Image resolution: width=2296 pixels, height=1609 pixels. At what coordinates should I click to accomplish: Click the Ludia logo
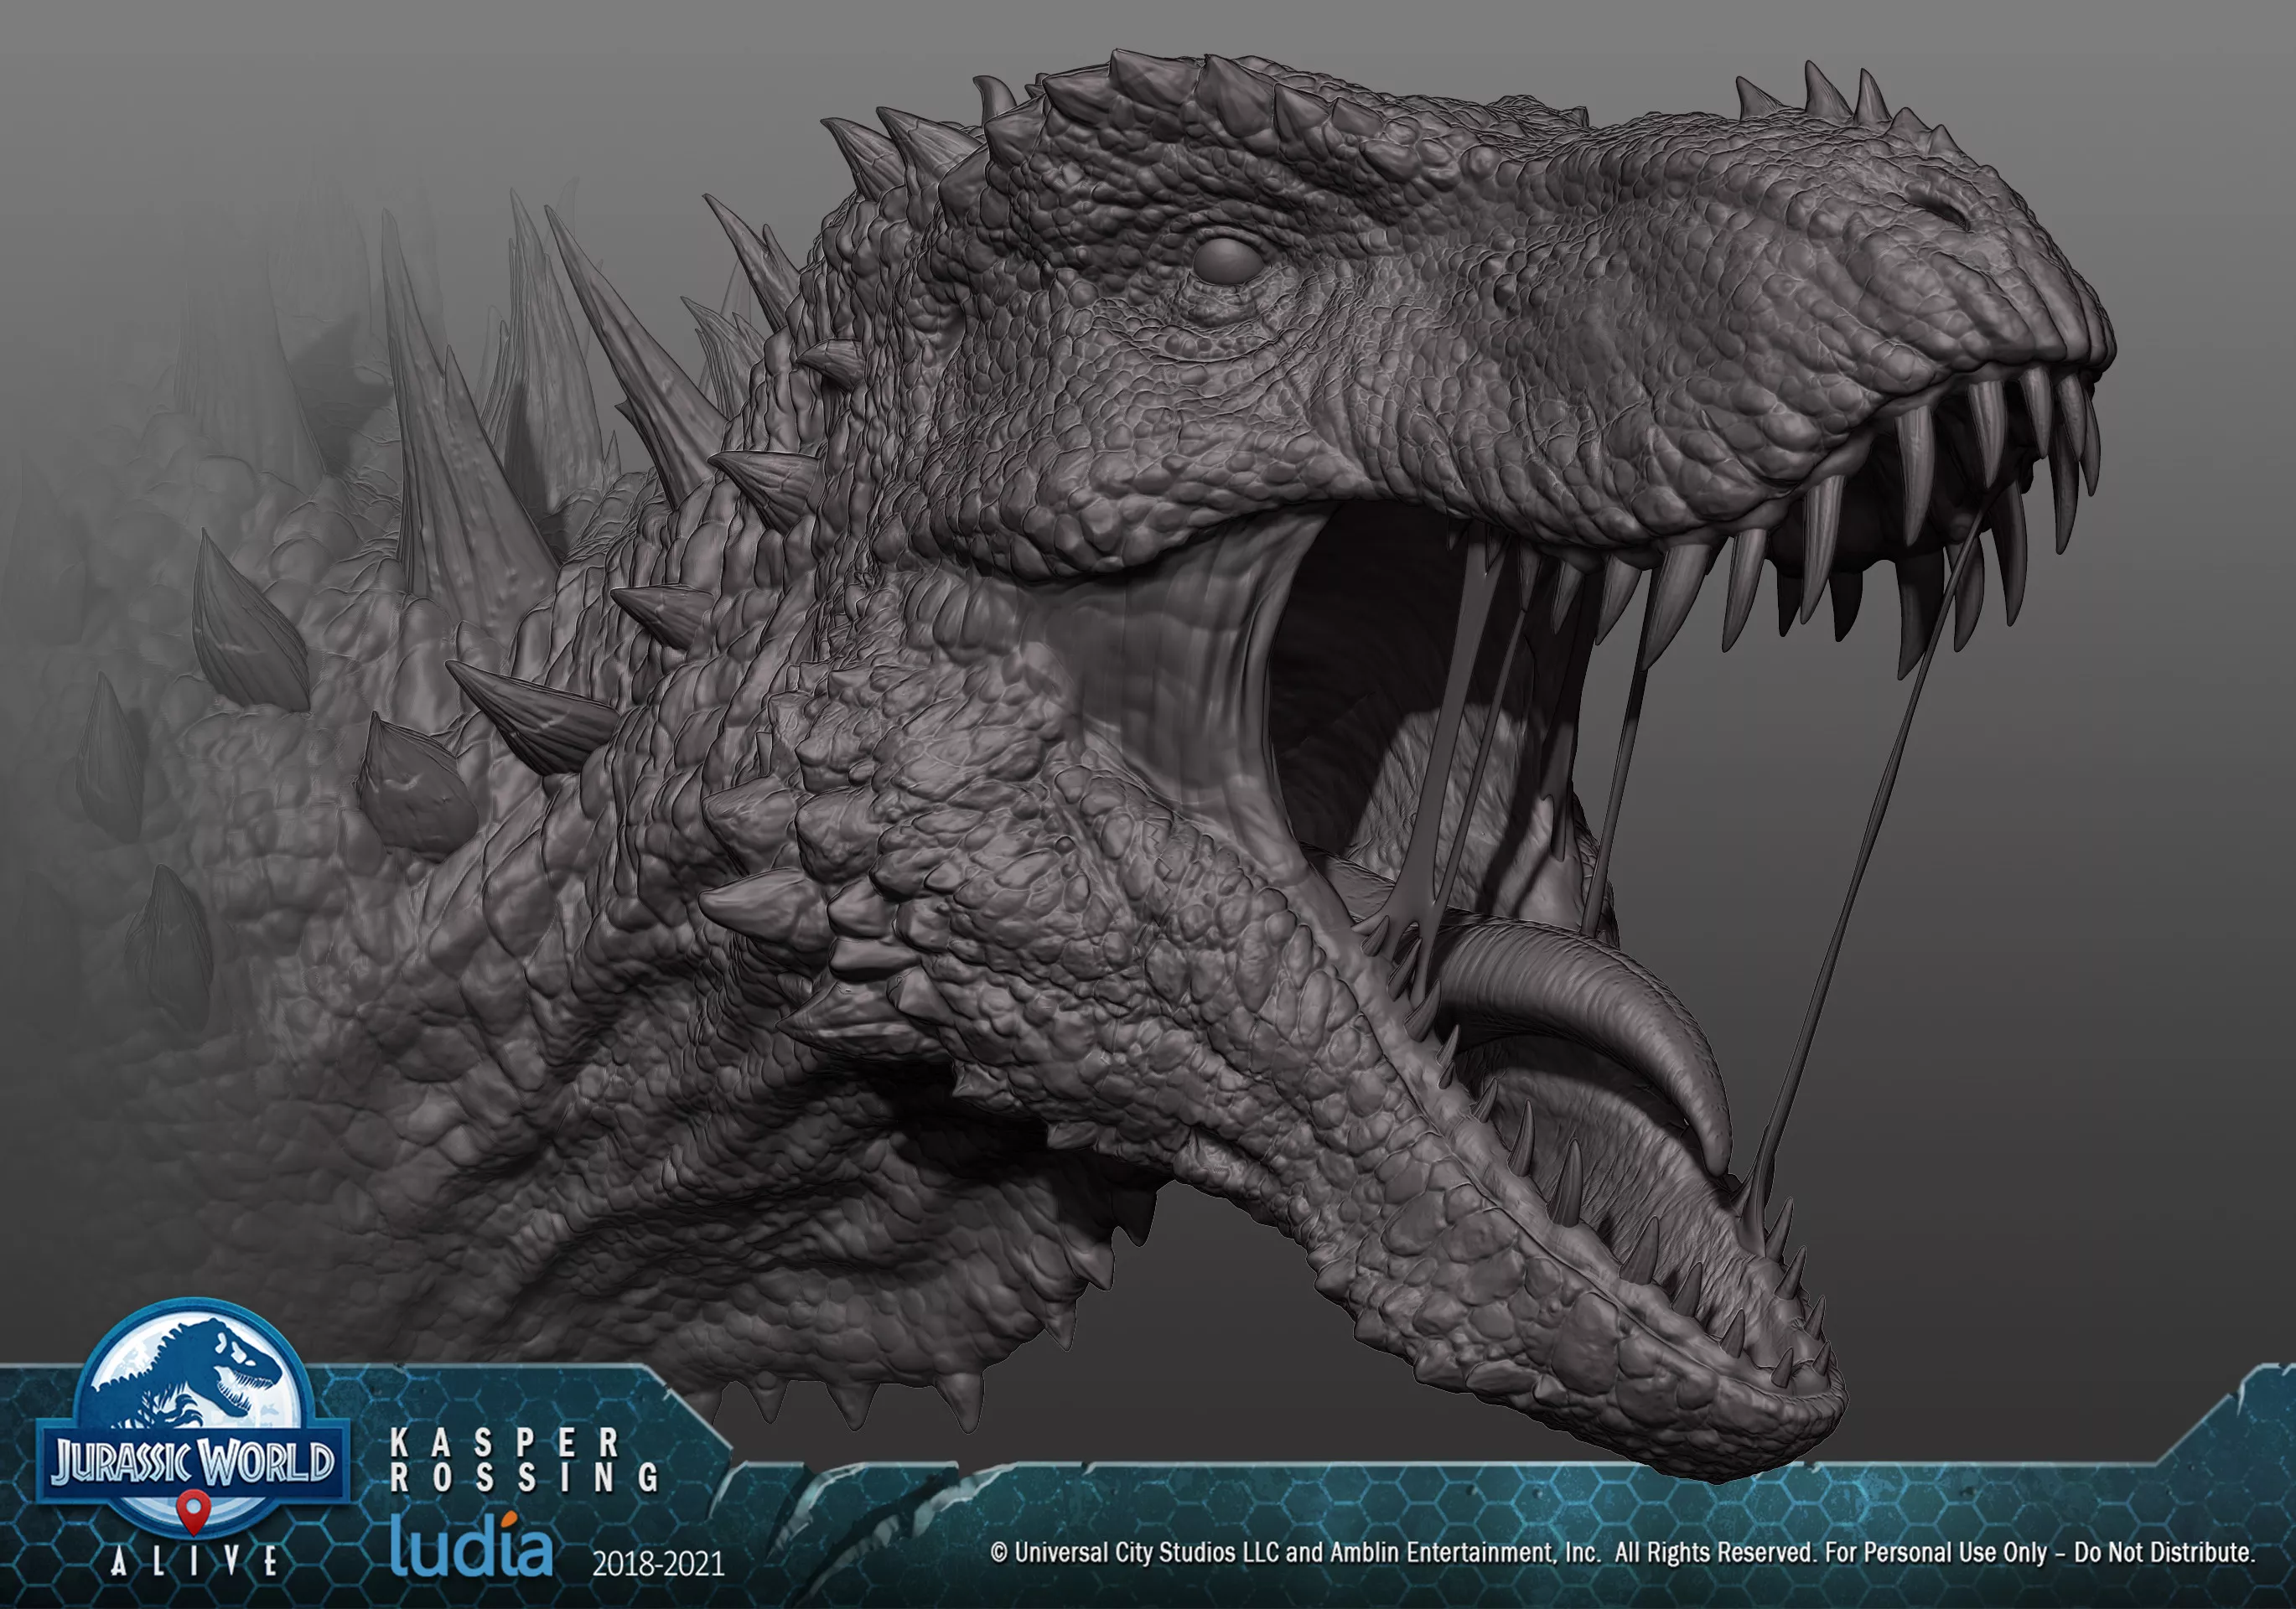(x=470, y=1546)
